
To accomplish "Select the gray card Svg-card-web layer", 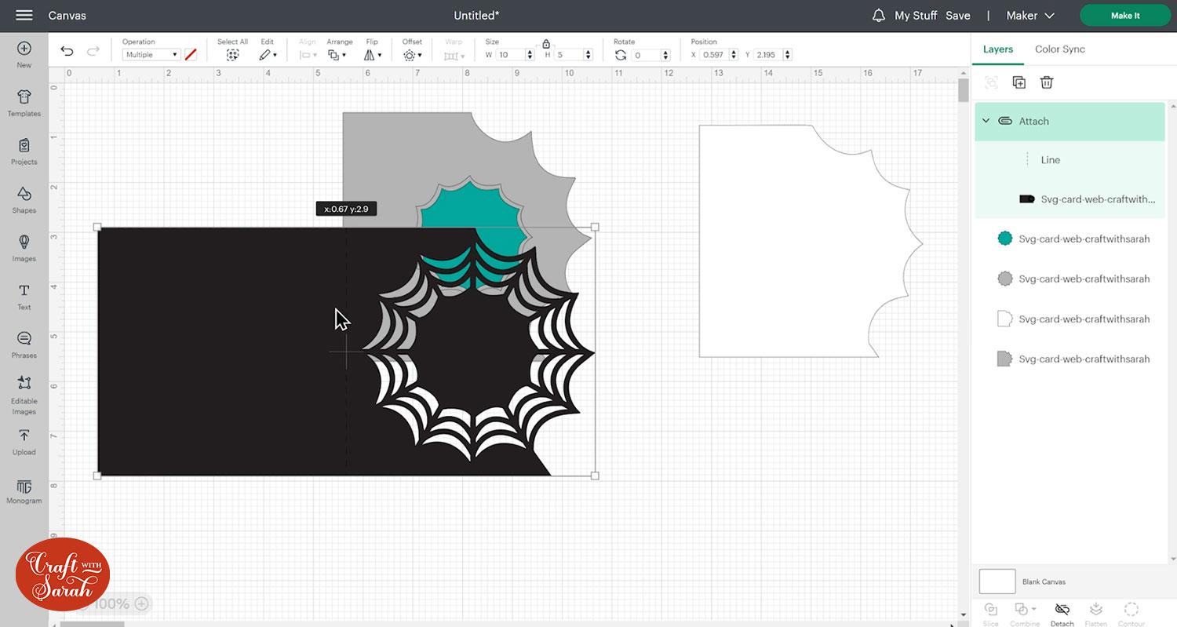I will coord(1070,359).
